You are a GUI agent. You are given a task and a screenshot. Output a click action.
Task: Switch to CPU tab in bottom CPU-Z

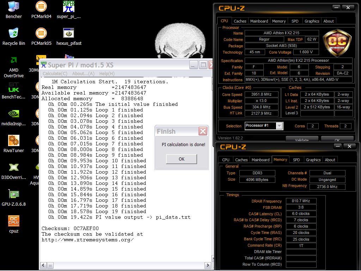[226, 160]
